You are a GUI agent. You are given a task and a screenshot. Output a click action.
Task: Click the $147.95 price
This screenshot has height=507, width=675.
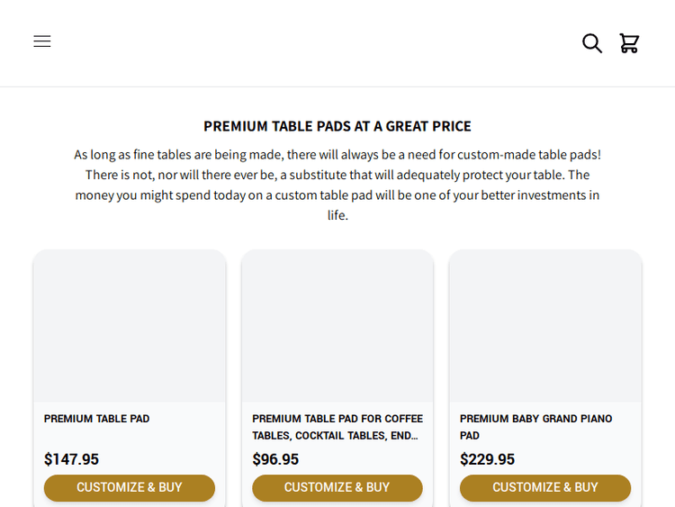point(72,459)
